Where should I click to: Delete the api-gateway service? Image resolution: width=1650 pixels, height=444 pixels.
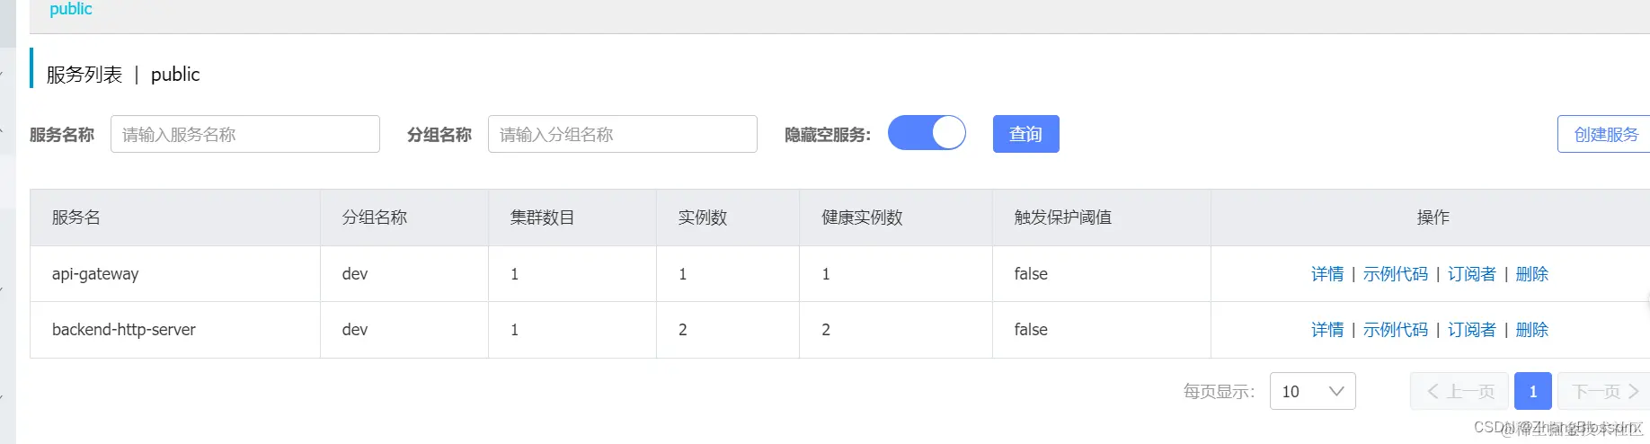1531,274
